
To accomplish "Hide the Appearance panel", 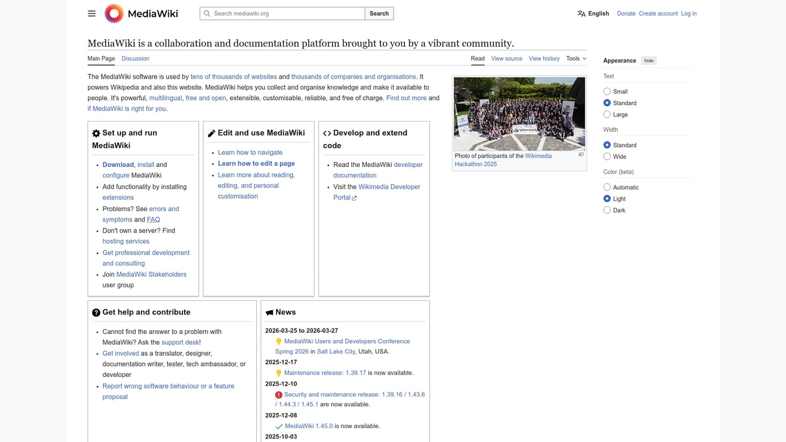I will tap(648, 60).
